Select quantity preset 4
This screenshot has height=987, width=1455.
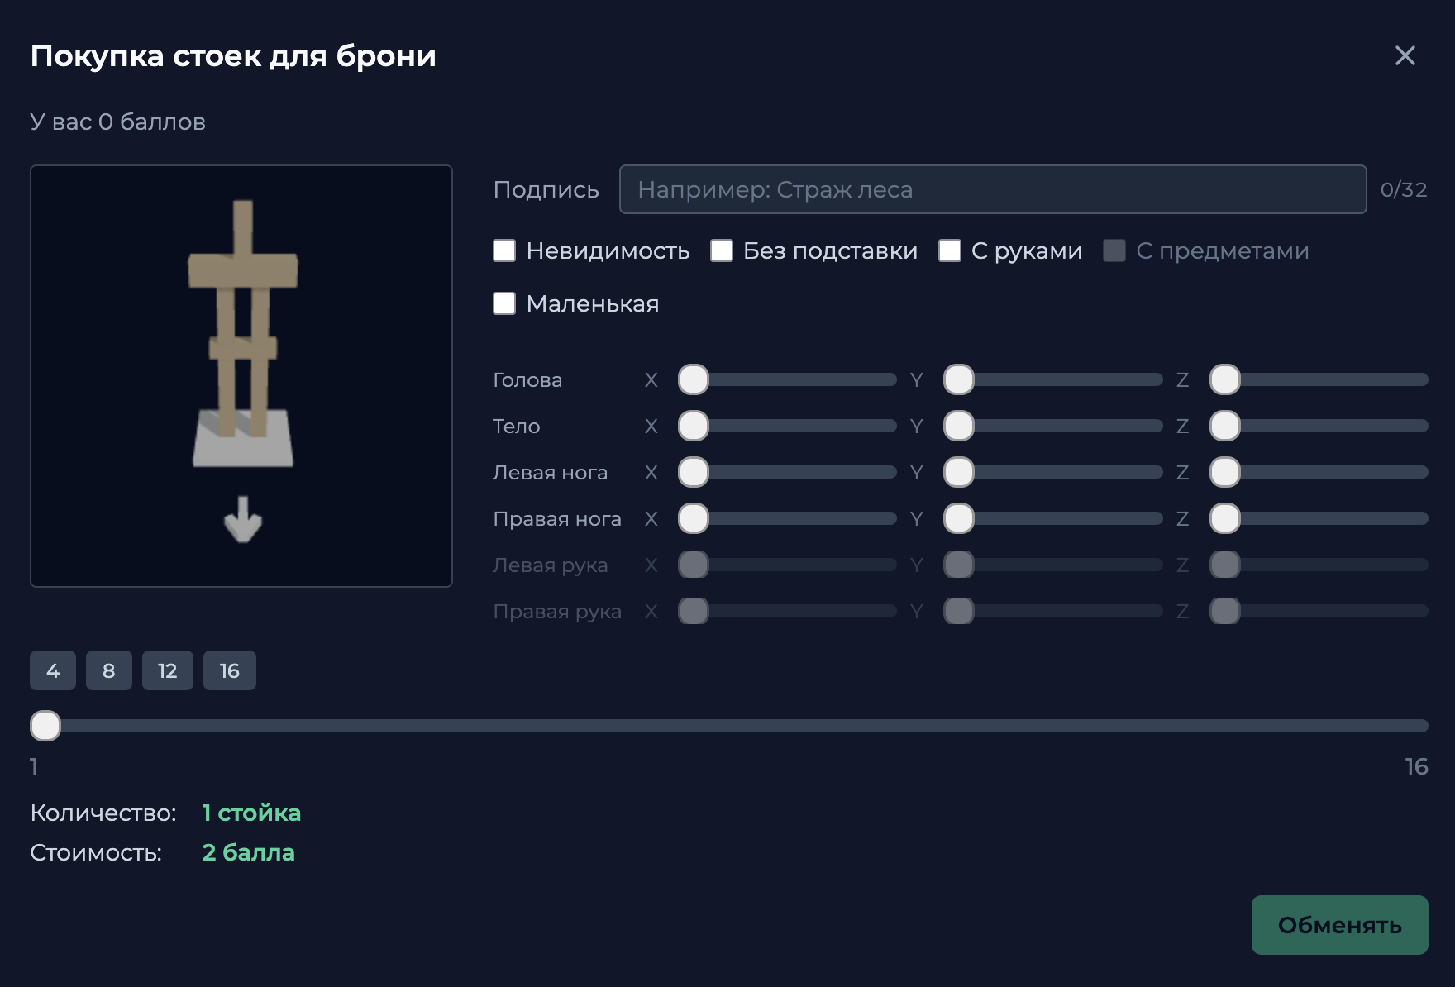pos(53,670)
